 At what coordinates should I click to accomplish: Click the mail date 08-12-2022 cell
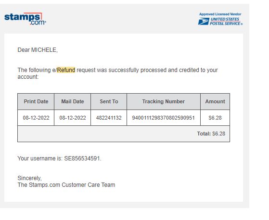click(x=73, y=118)
